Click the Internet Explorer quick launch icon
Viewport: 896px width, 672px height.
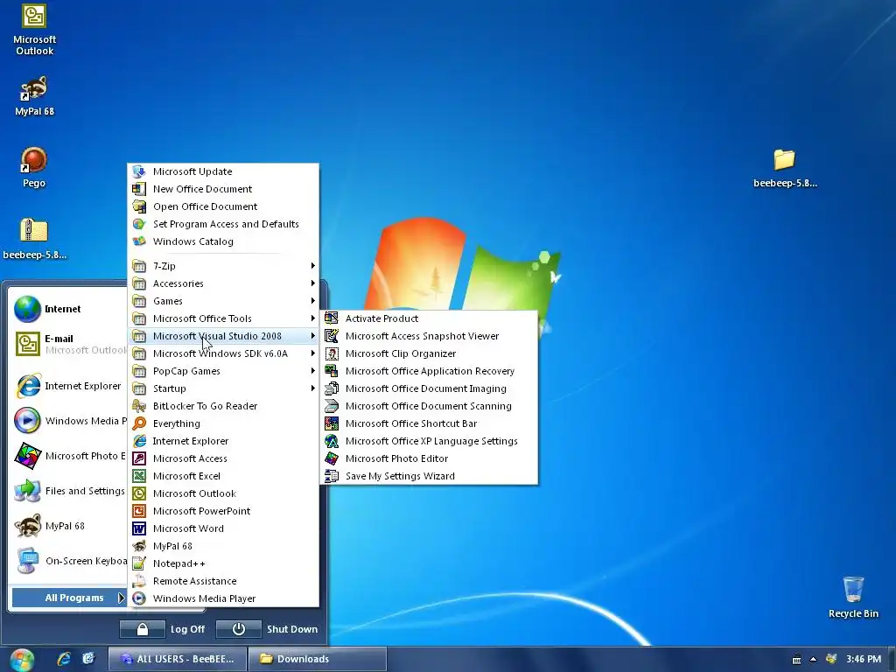(x=64, y=658)
